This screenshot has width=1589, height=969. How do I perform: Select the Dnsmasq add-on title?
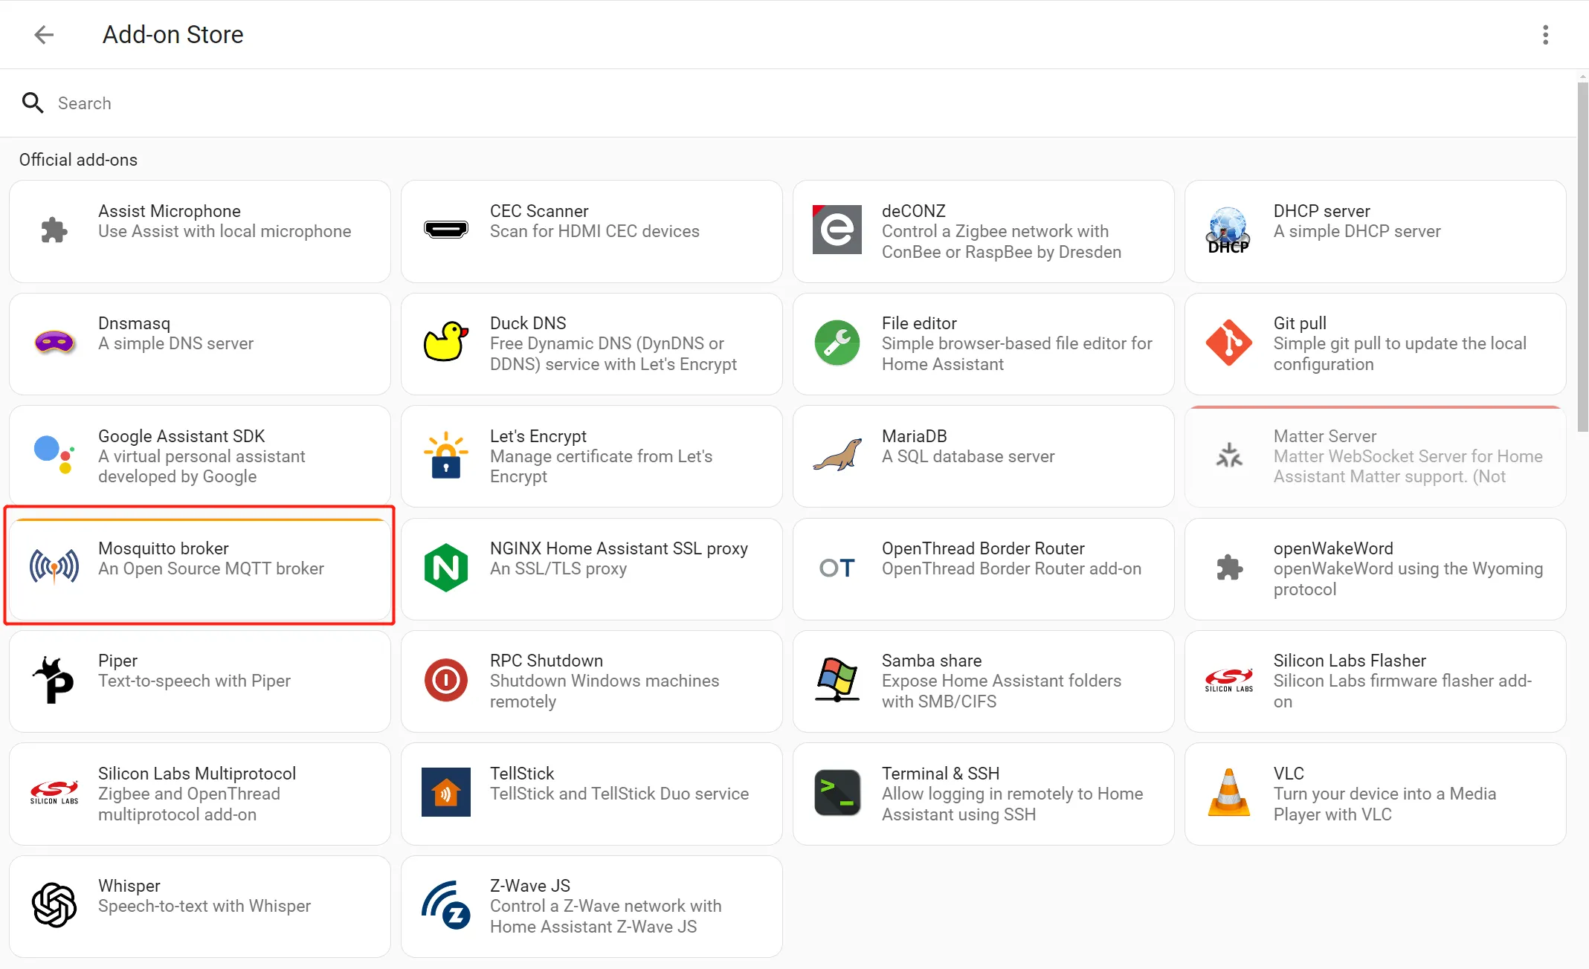point(135,323)
